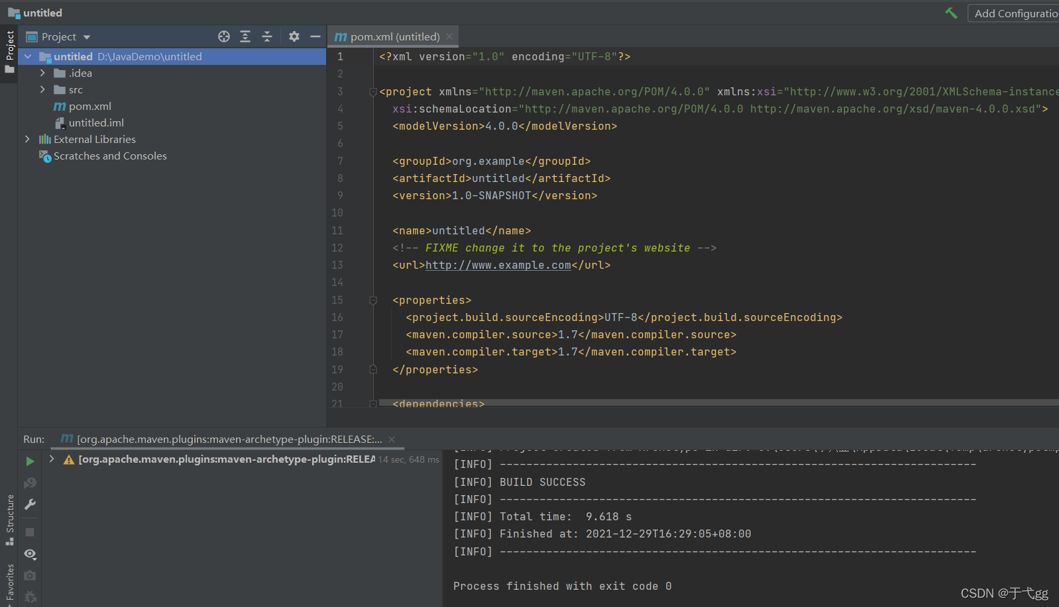Select the .idea folder row
Screen dimensions: 1059x607
[172, 73]
